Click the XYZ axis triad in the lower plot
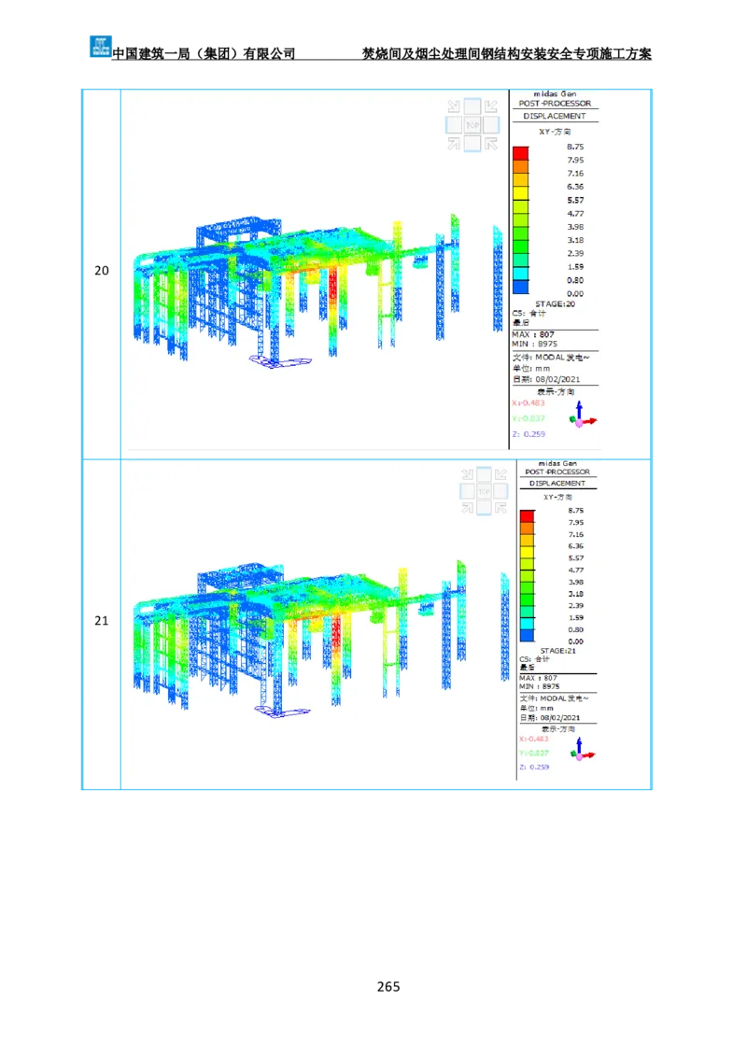This screenshot has height=1057, width=747. click(585, 750)
